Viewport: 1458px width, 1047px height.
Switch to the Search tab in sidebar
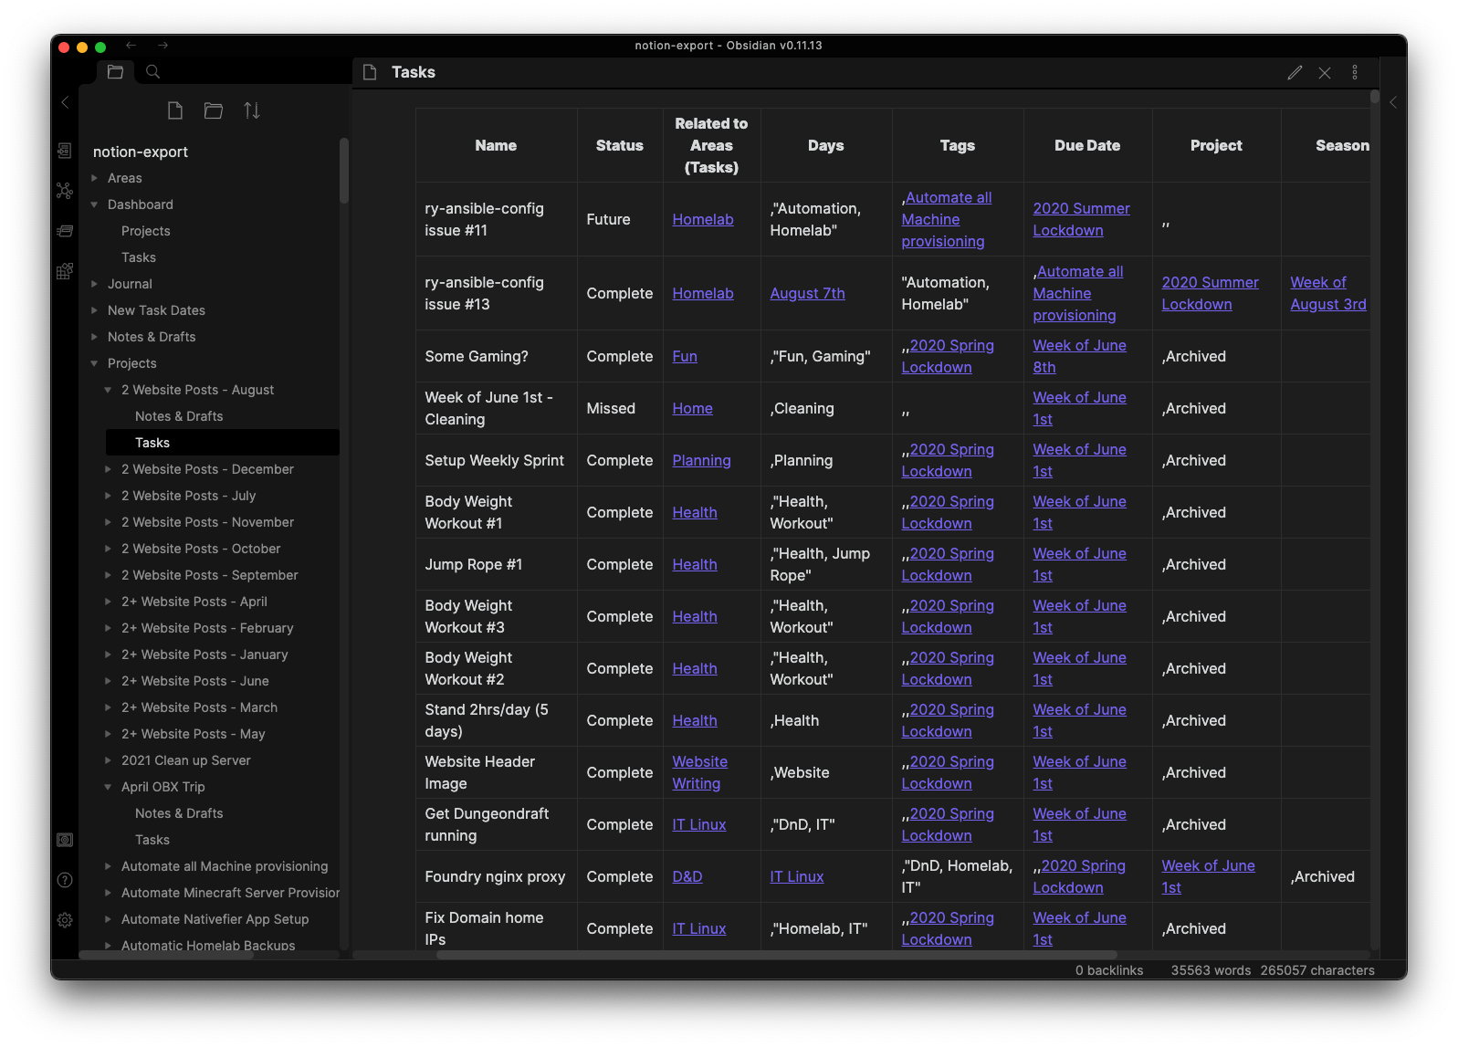click(153, 72)
